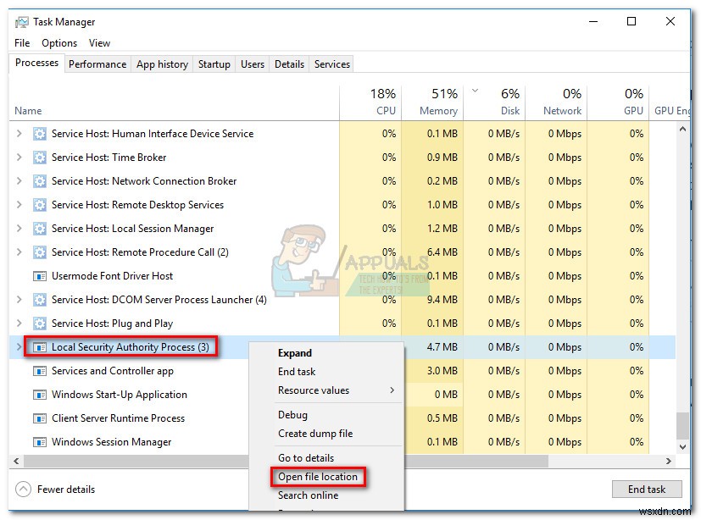Image resolution: width=701 pixels, height=520 pixels.
Task: Click the Client Server Runtime Process icon
Action: click(x=40, y=418)
